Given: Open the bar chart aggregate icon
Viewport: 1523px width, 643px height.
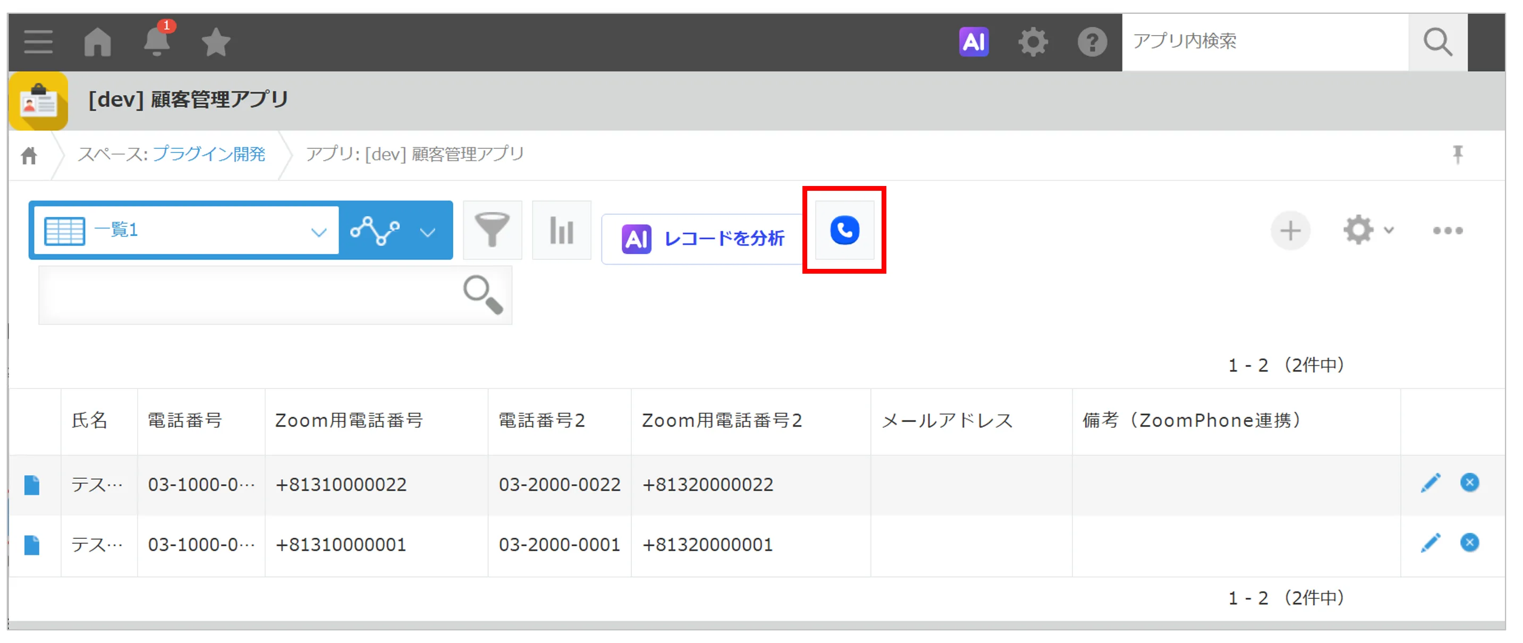Looking at the screenshot, I should click(561, 230).
